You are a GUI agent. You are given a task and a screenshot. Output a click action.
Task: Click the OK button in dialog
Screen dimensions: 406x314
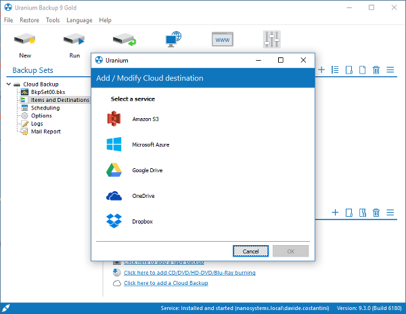[x=291, y=251]
